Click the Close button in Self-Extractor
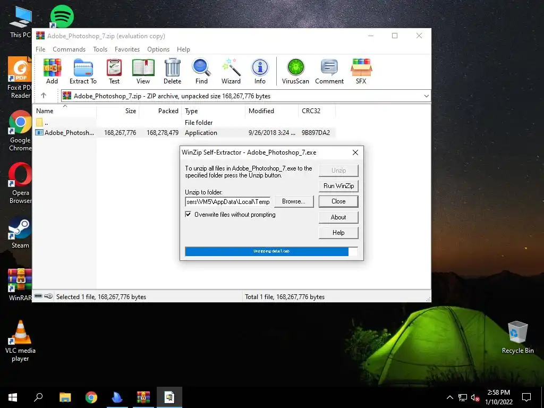 [338, 201]
